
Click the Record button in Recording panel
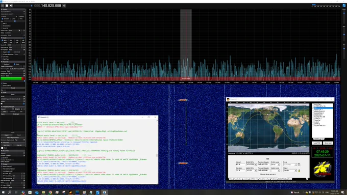[x=13, y=88]
